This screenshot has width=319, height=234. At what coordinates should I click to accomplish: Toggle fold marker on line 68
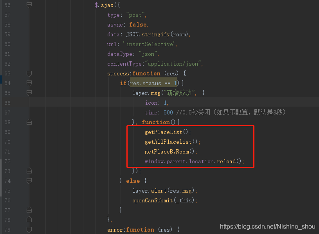(29, 122)
